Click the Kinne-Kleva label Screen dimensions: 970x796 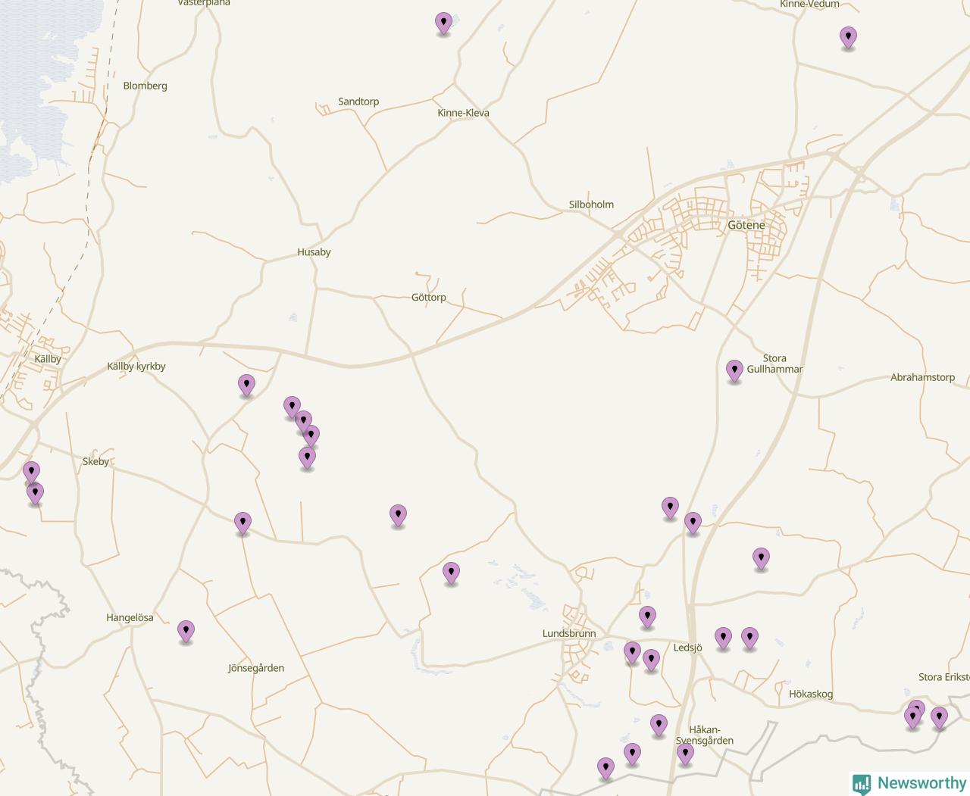click(463, 113)
